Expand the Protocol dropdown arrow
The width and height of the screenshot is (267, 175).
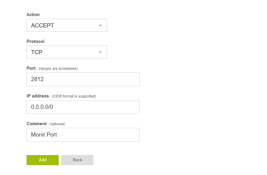point(100,52)
